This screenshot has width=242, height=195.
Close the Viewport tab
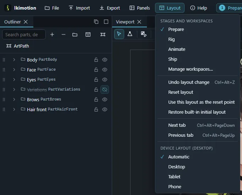(139, 22)
